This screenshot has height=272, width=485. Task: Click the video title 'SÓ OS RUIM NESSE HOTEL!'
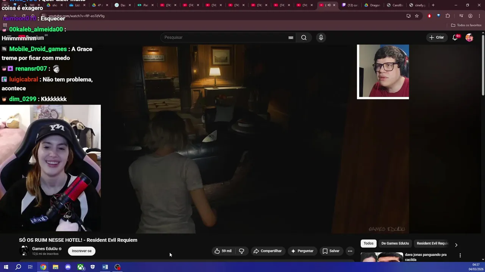click(x=78, y=240)
